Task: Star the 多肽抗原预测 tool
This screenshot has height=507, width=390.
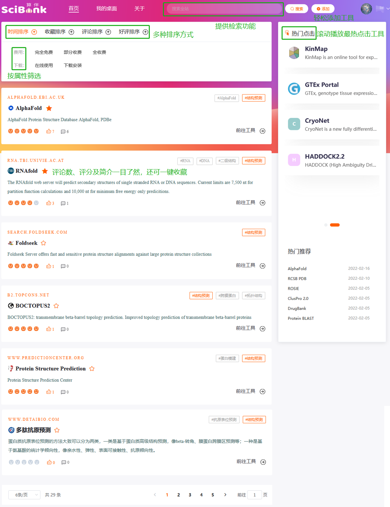Action: (x=57, y=430)
